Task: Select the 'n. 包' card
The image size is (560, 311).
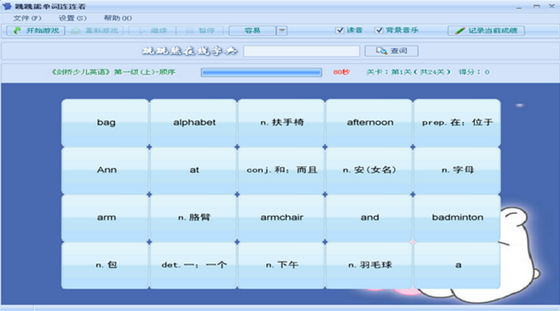Action: (105, 266)
